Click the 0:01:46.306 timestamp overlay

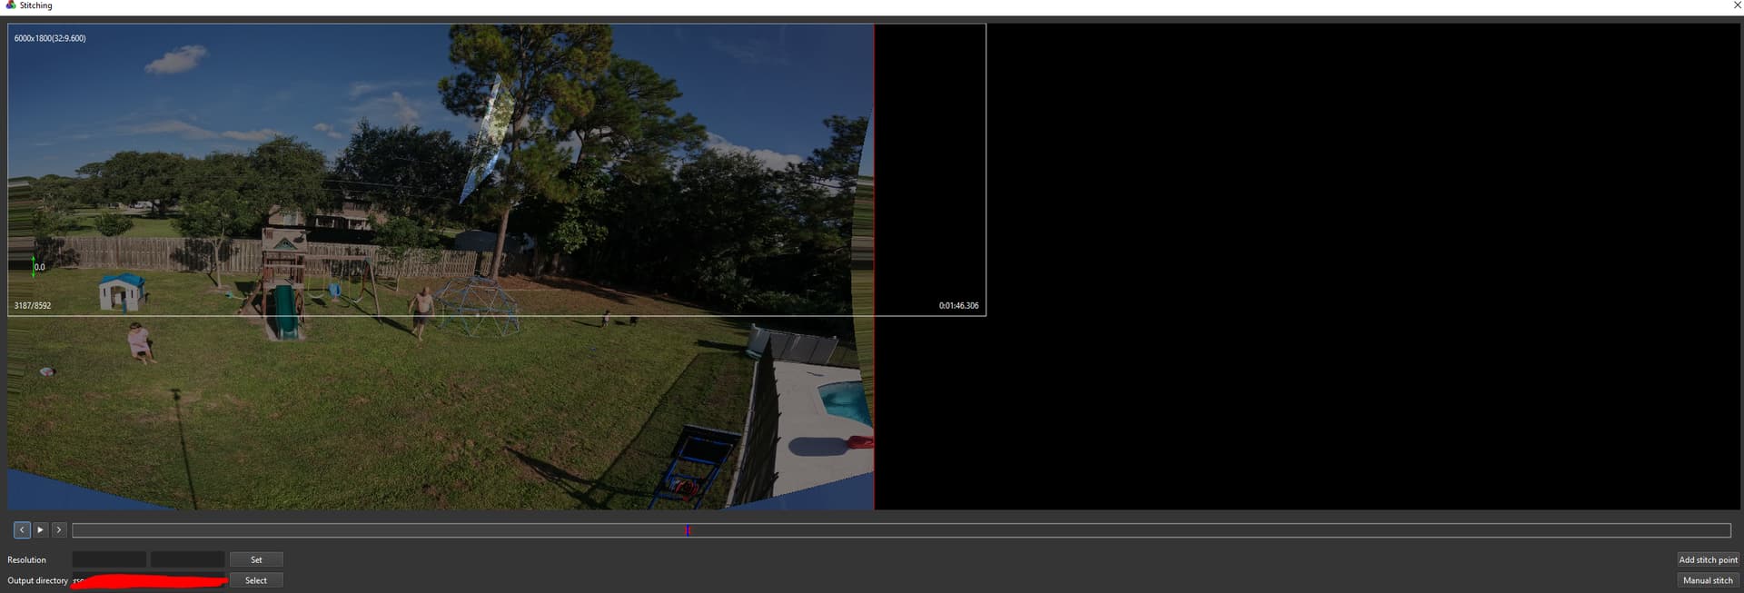pyautogui.click(x=958, y=306)
